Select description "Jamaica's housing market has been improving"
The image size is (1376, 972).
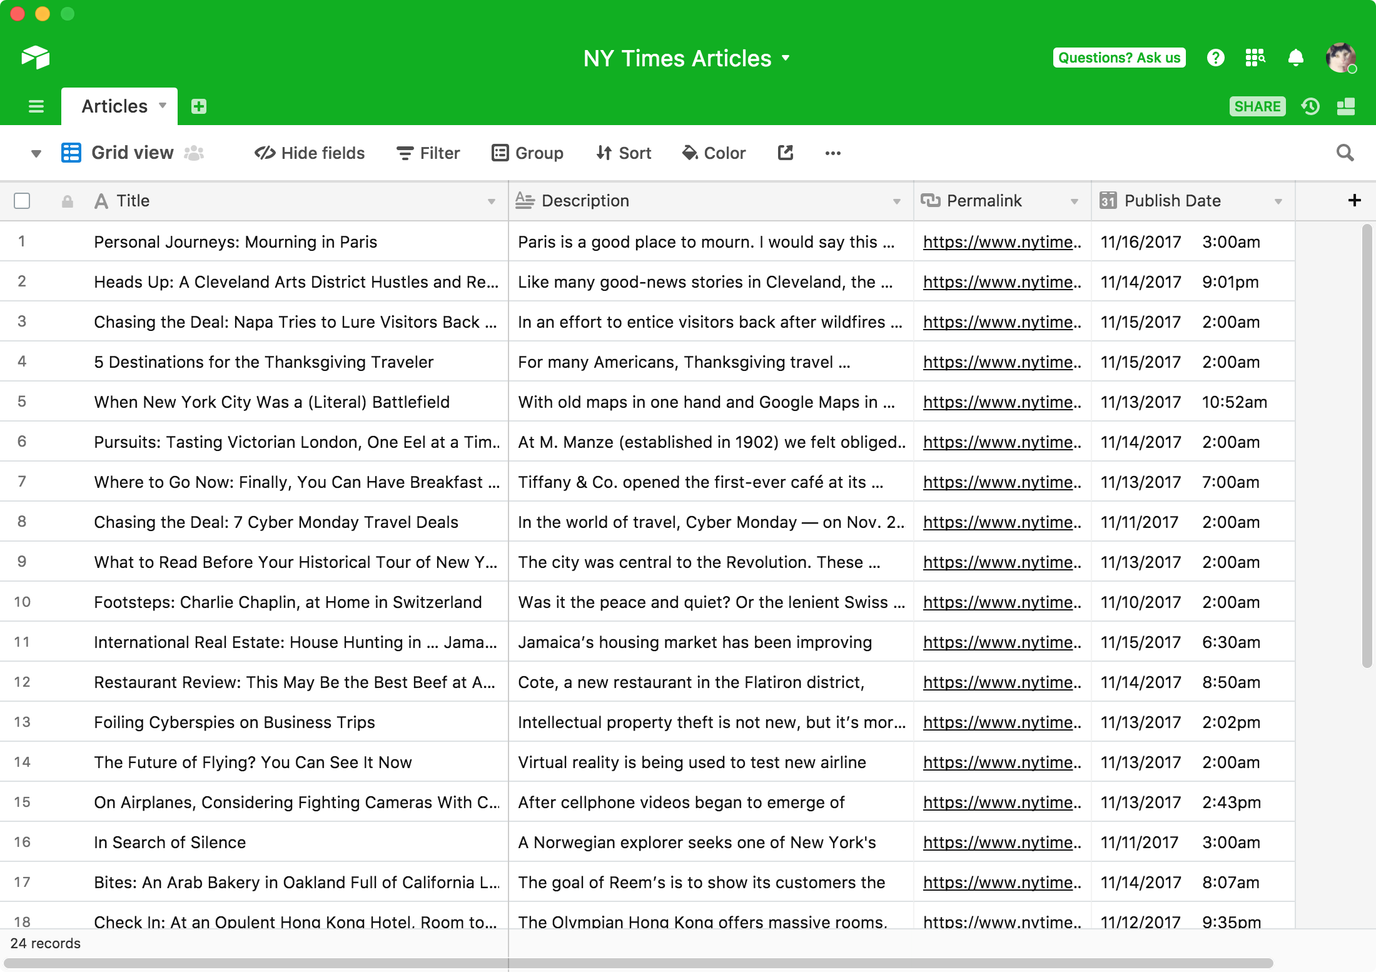point(695,642)
